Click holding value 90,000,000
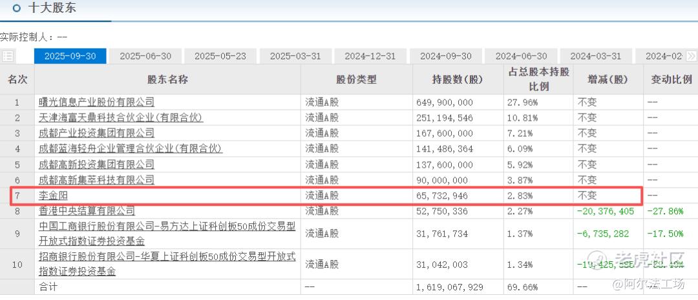 (x=442, y=181)
